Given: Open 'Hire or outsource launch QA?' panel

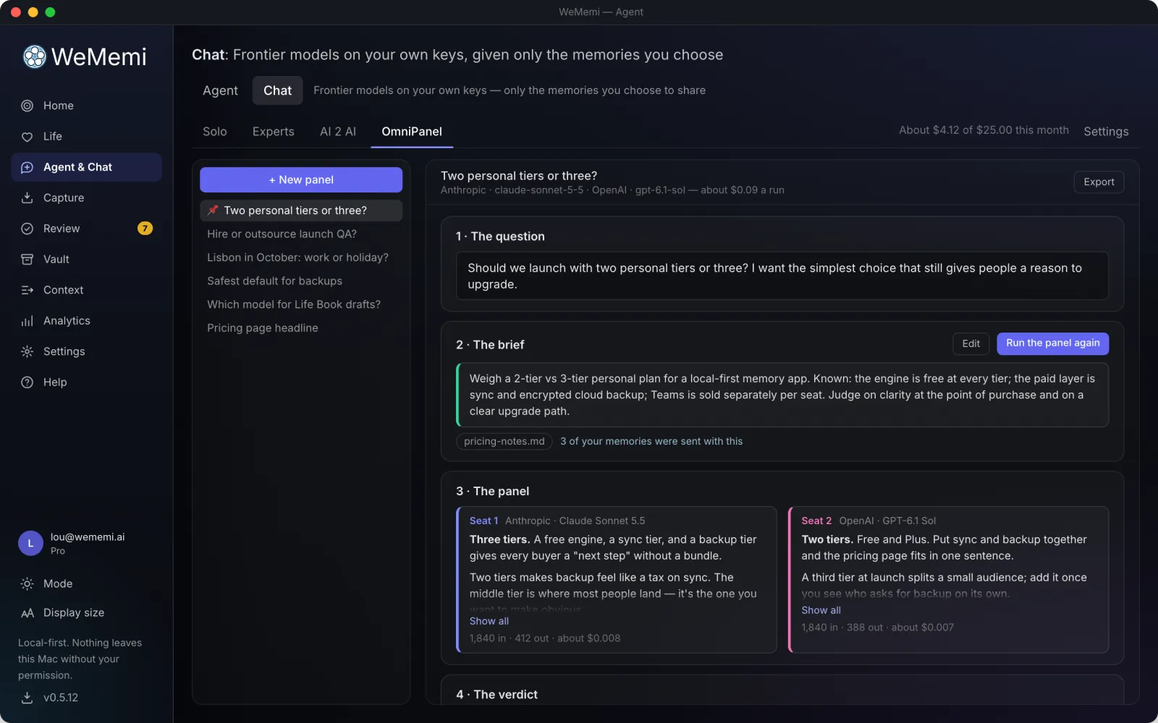Looking at the screenshot, I should 301,234.
